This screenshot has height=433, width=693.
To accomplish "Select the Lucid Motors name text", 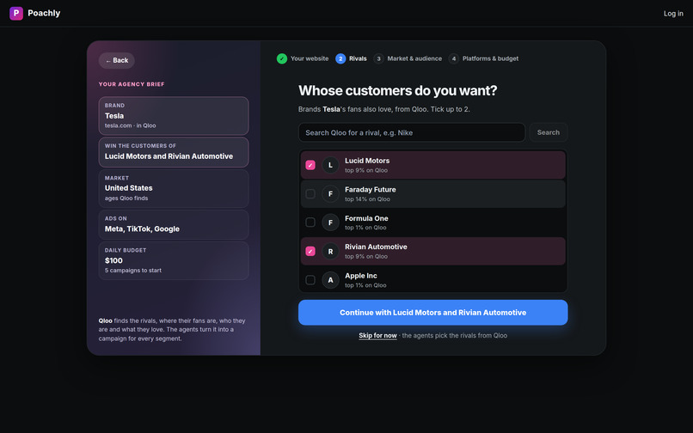I will coord(367,161).
